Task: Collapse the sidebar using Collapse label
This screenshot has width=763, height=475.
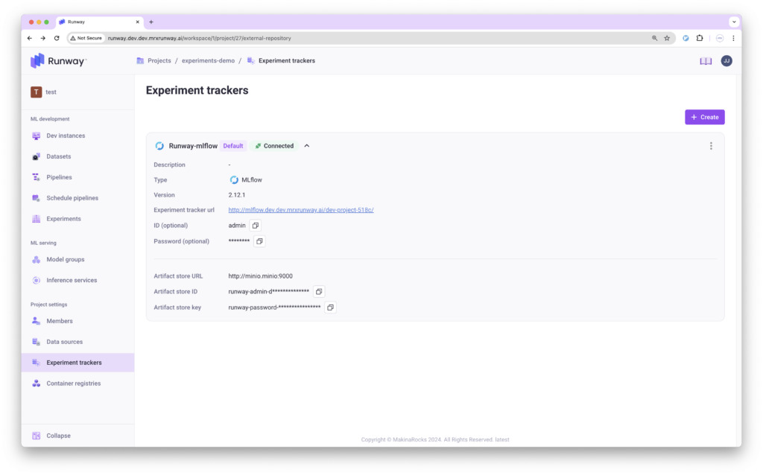Action: 58,436
